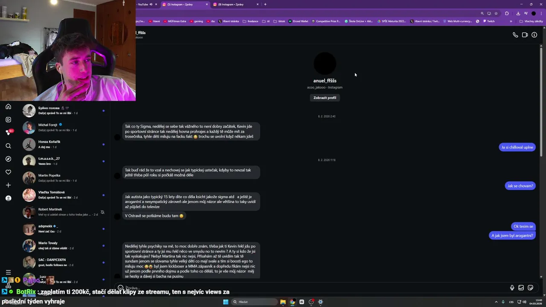
Task: Open Všechny záložky folder
Action: point(531,21)
